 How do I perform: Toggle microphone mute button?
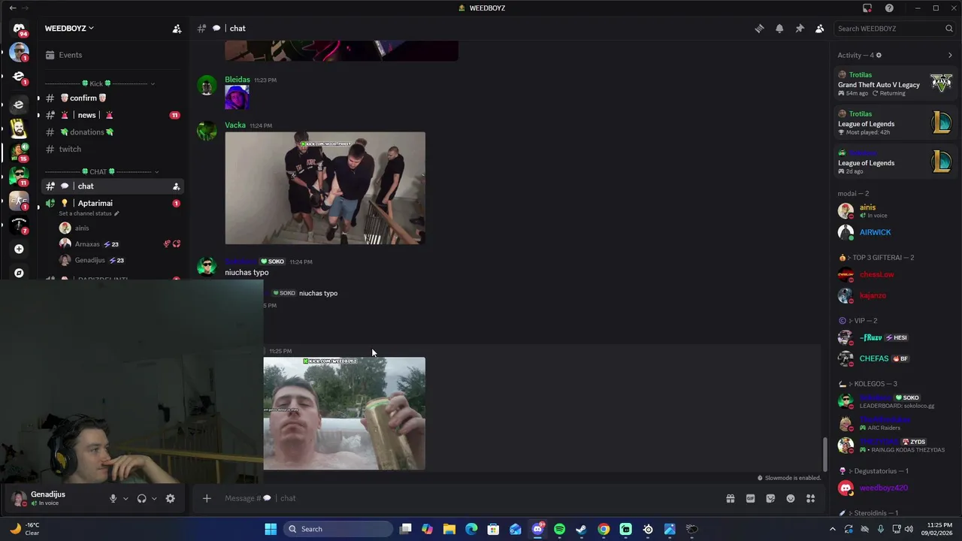pos(113,498)
